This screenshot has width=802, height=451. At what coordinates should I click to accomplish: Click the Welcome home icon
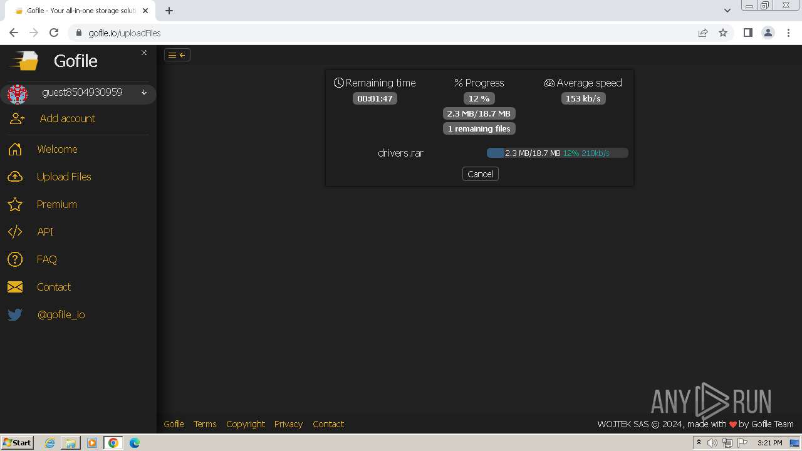(x=15, y=149)
